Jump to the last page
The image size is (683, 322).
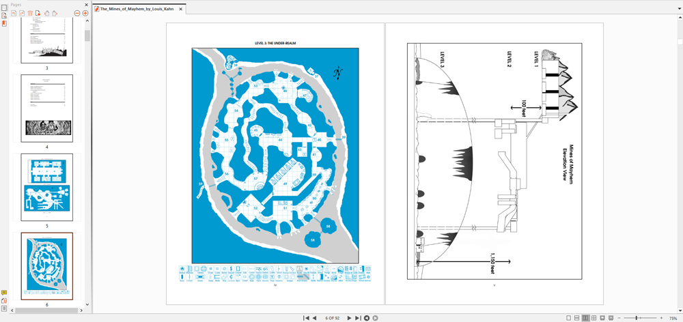pyautogui.click(x=358, y=318)
